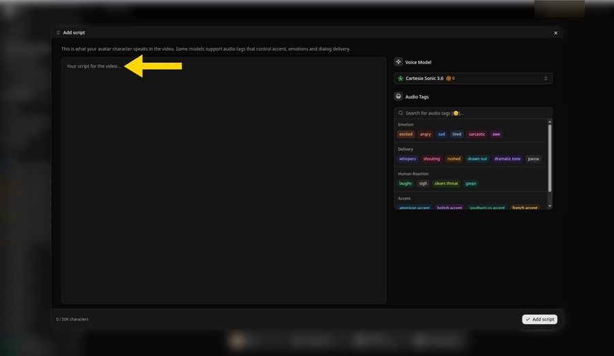Click the audio tags list scrollbar
The width and height of the screenshot is (614, 356).
pos(550,158)
